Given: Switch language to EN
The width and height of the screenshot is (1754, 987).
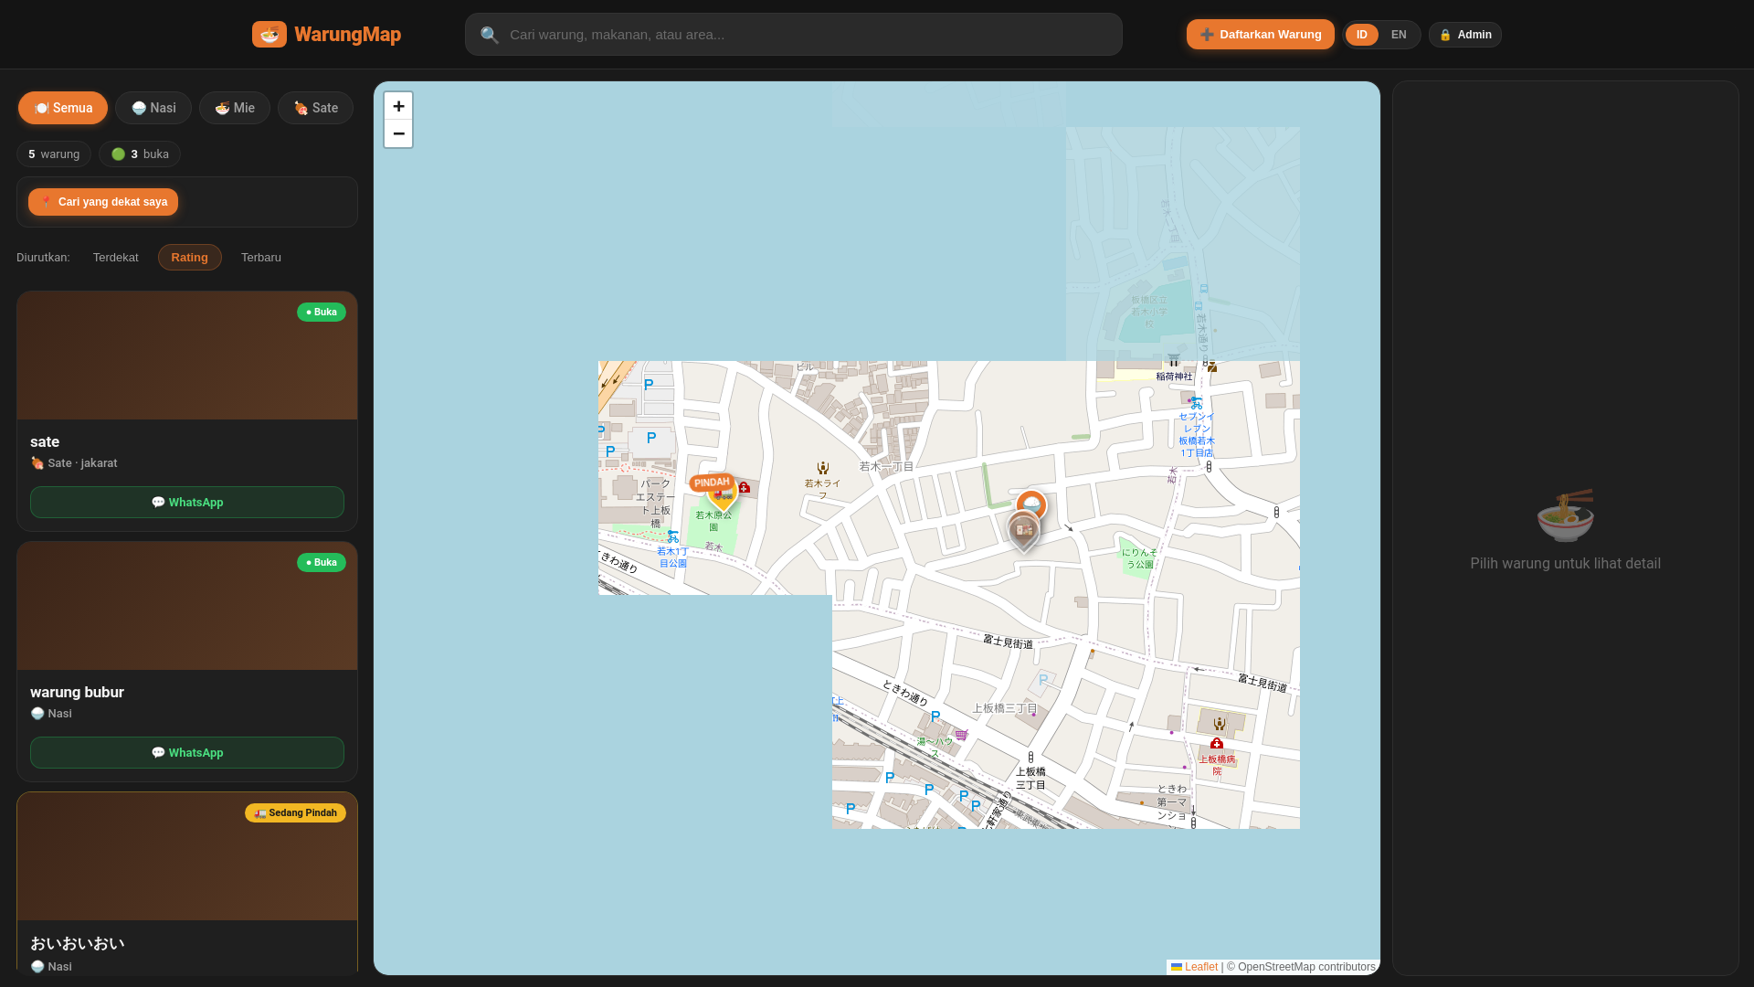Looking at the screenshot, I should coord(1399,35).
